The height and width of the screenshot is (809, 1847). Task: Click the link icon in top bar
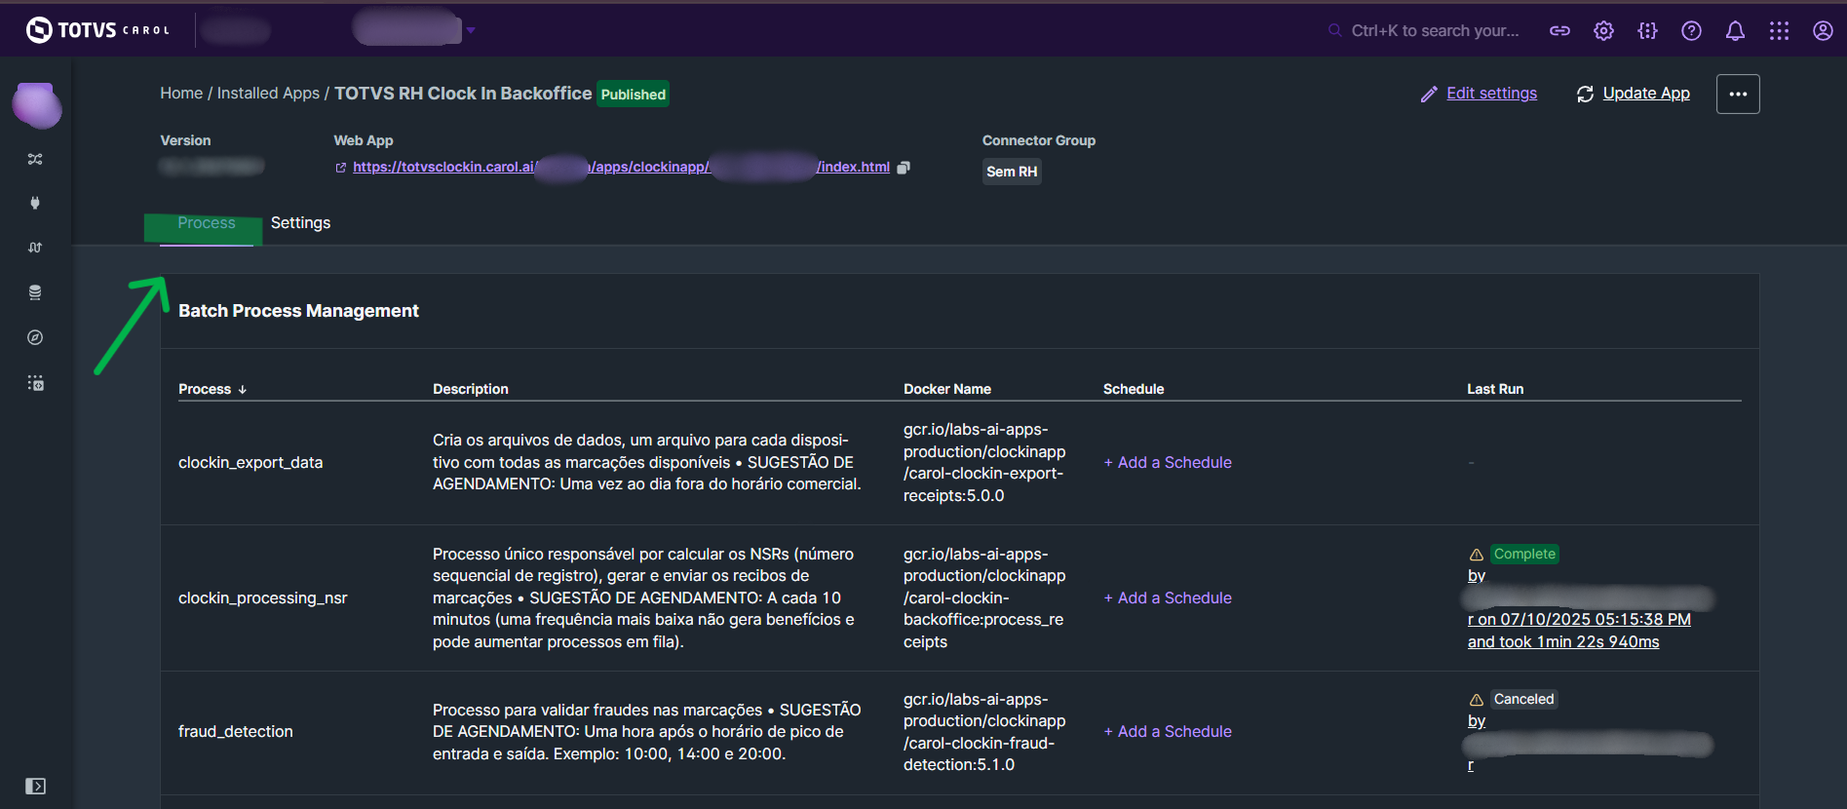click(x=1559, y=31)
